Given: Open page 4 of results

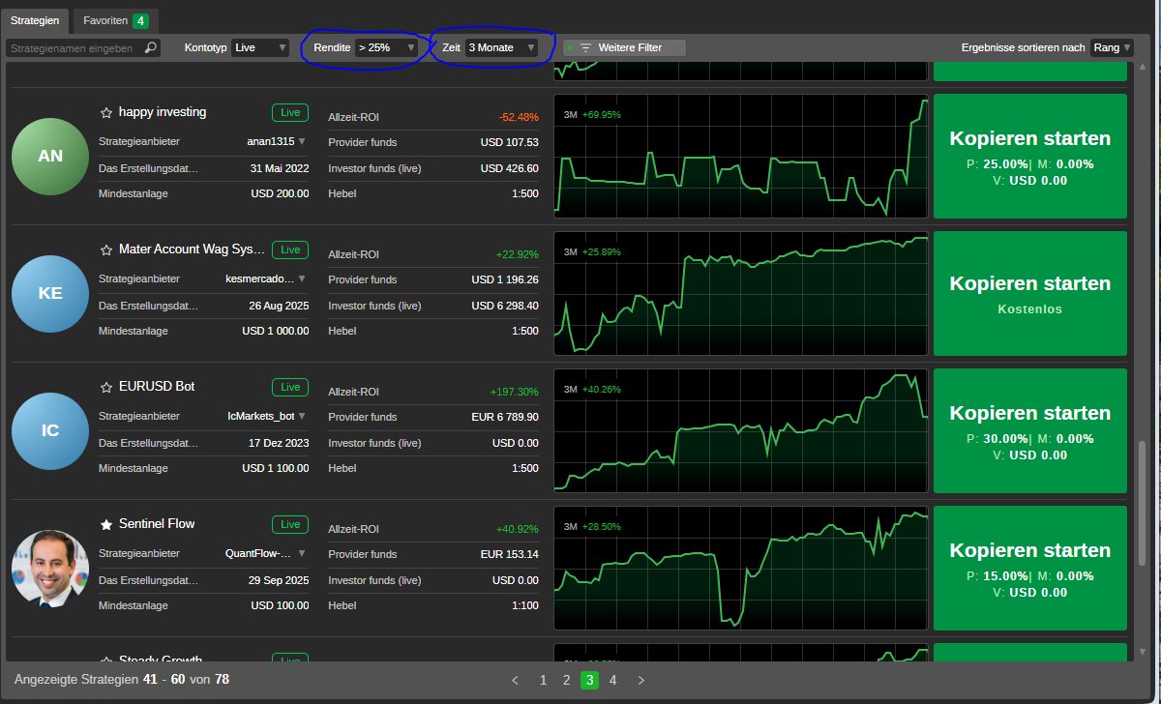Looking at the screenshot, I should (x=612, y=680).
